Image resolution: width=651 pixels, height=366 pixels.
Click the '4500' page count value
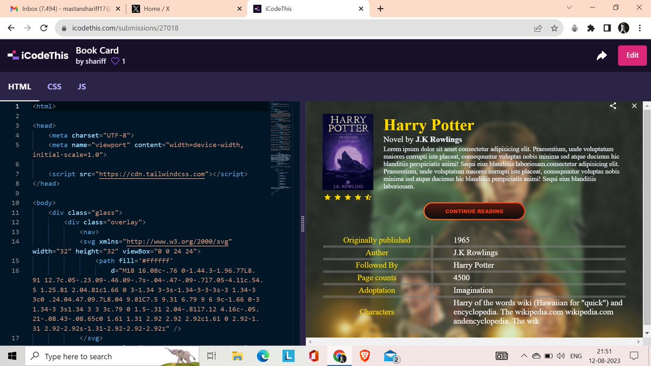462,278
